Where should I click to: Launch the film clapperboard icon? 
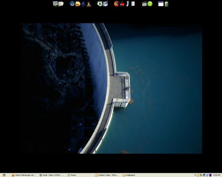(144, 4)
